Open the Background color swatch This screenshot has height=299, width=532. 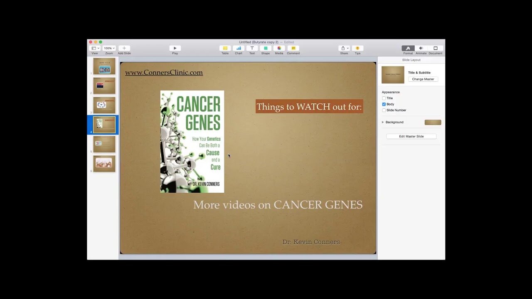pos(433,122)
